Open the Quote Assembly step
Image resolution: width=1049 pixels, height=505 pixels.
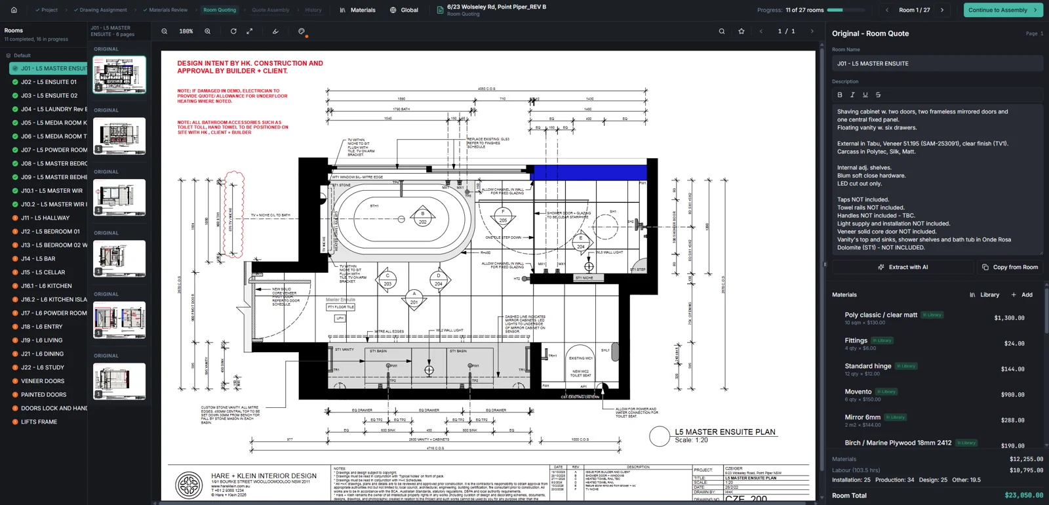tap(271, 10)
